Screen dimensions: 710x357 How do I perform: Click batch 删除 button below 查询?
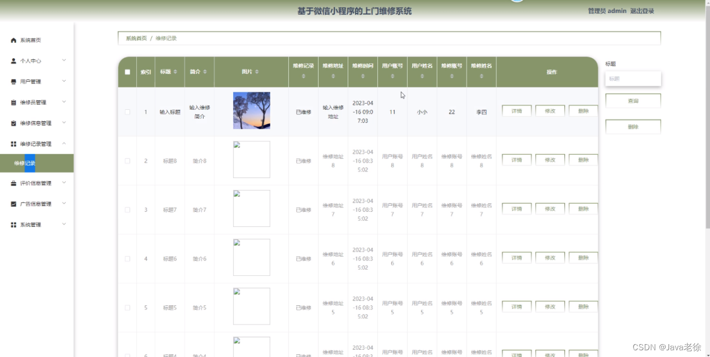pos(633,127)
